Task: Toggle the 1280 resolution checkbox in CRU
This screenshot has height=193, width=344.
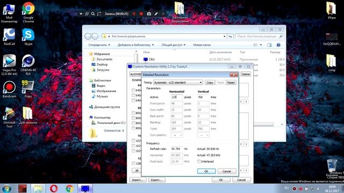Action: pos(133,164)
